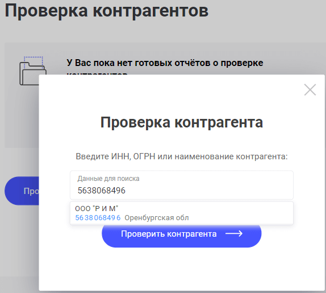Click highlighted INN 5638068496 in suggestion

(98, 217)
